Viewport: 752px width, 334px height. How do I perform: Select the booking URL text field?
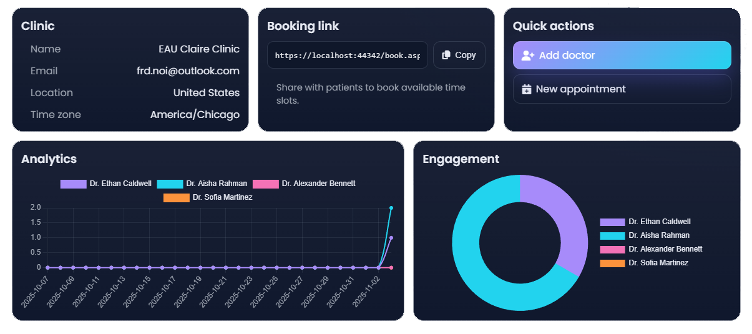pos(348,55)
